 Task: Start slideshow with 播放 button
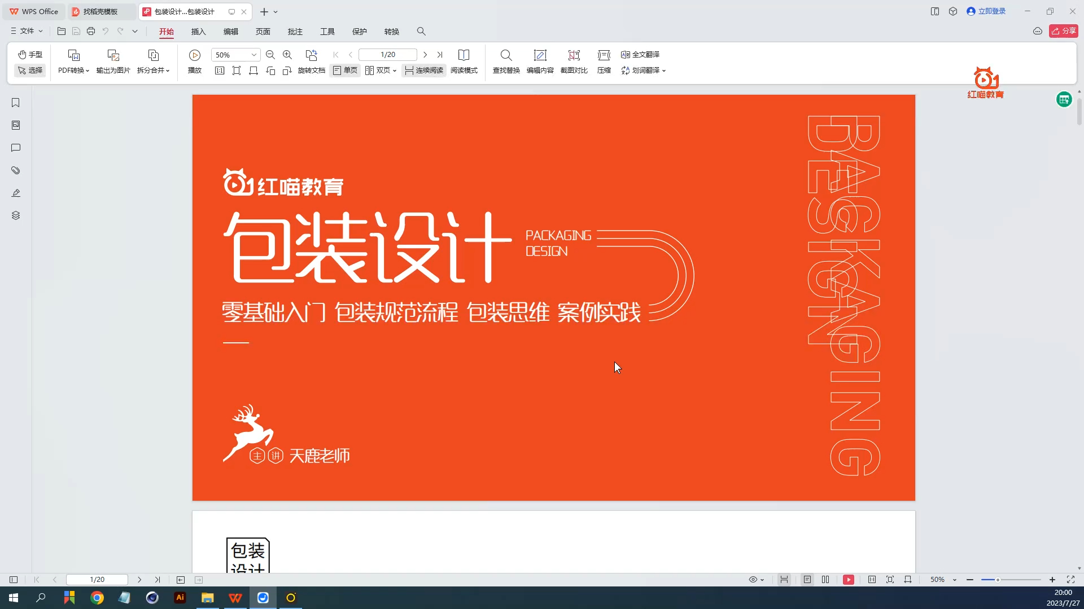195,62
